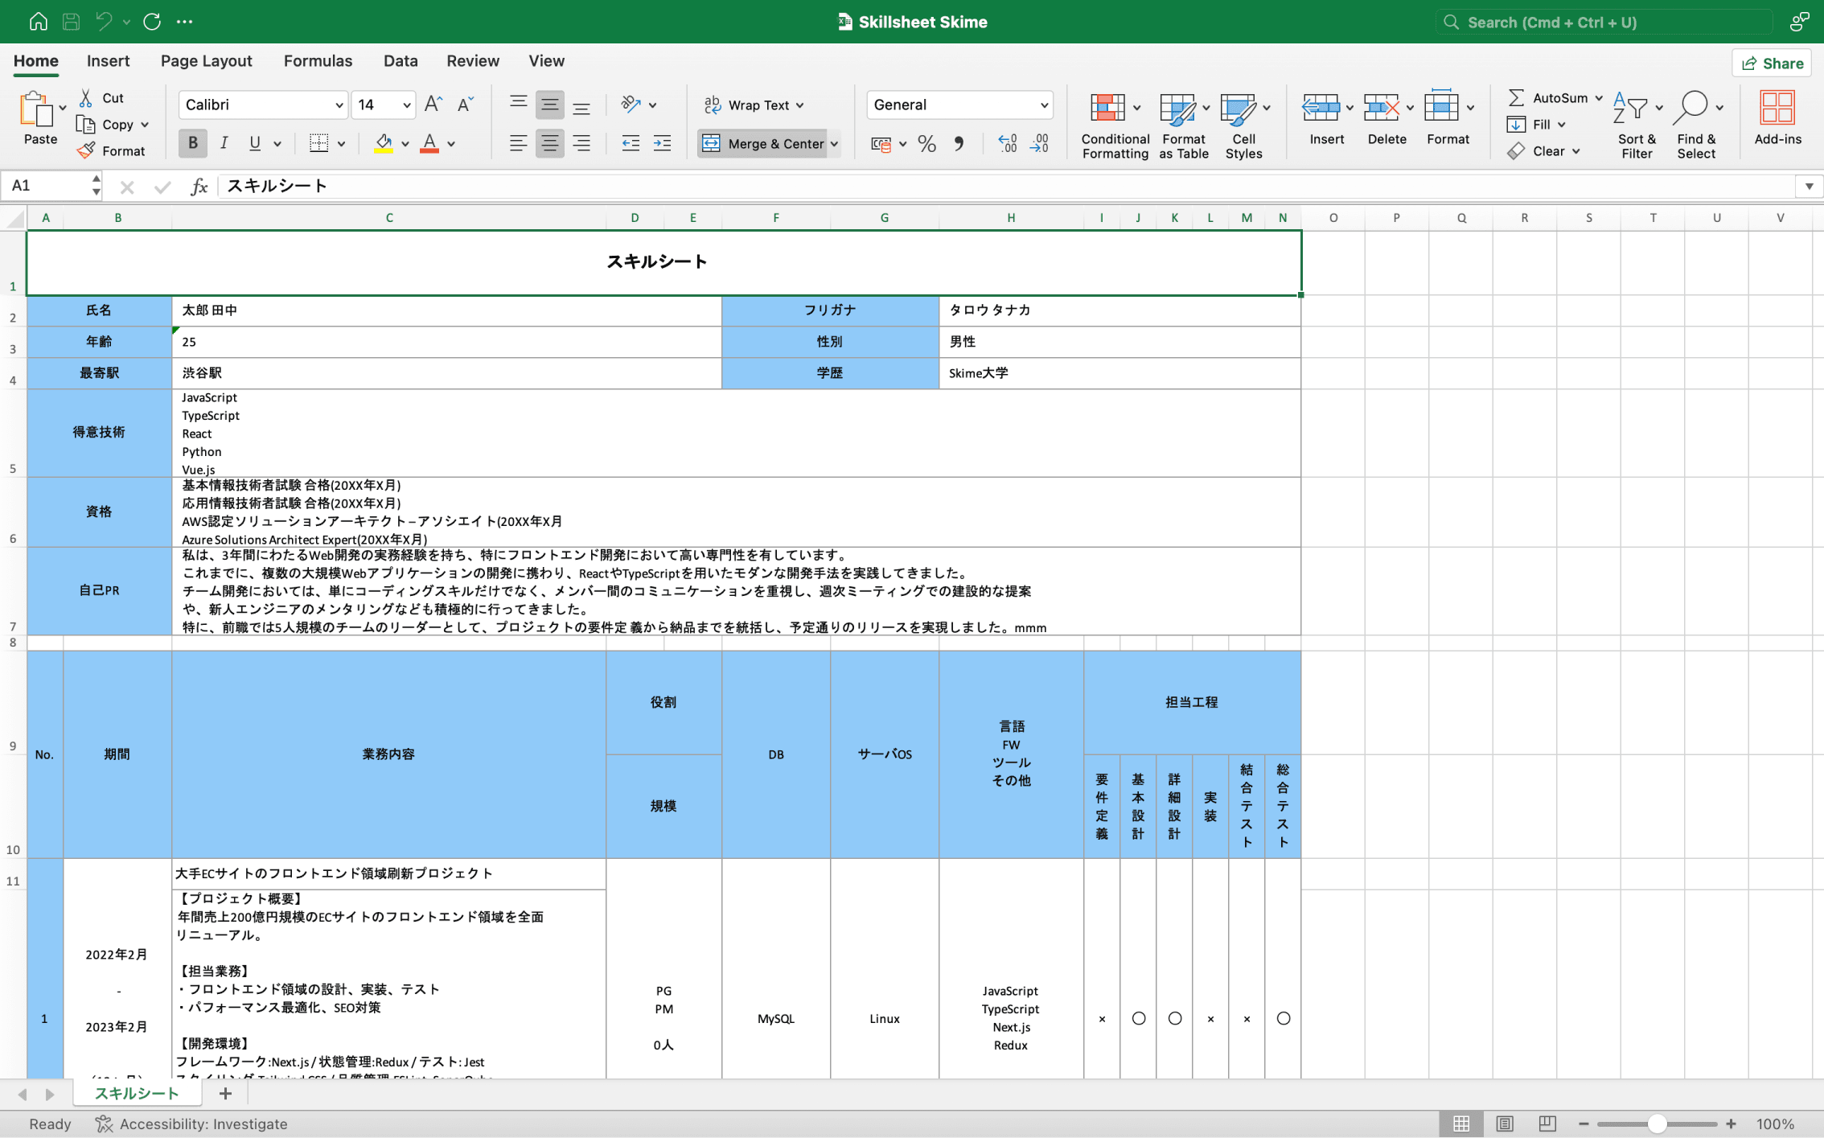Screen dimensions: 1824x1138
Task: Click the increase font size icon
Action: [433, 105]
